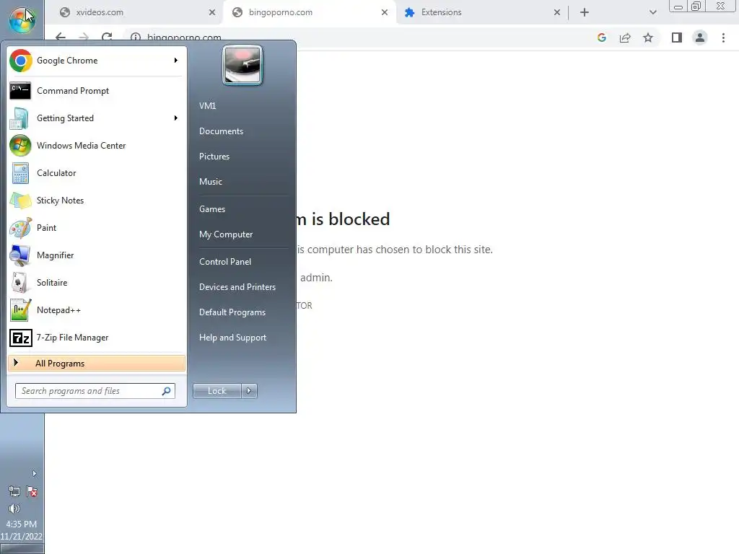Open the Calculator app

pos(97,173)
